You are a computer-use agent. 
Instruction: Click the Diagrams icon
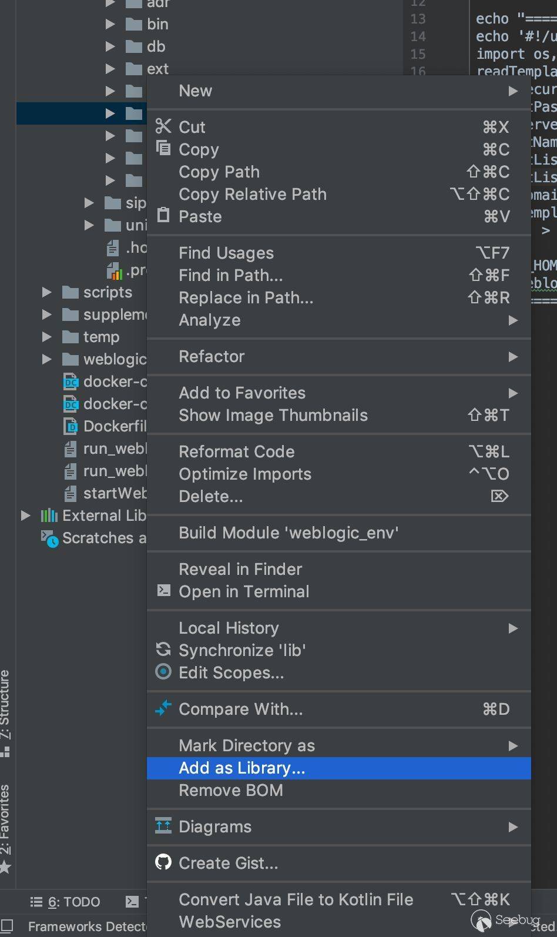click(163, 826)
